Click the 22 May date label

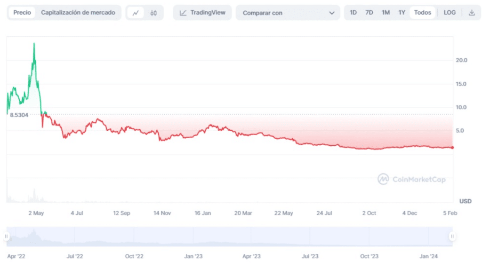click(284, 213)
